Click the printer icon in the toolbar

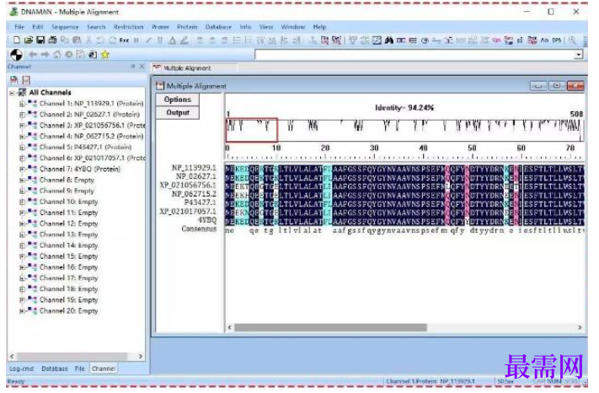point(52,40)
